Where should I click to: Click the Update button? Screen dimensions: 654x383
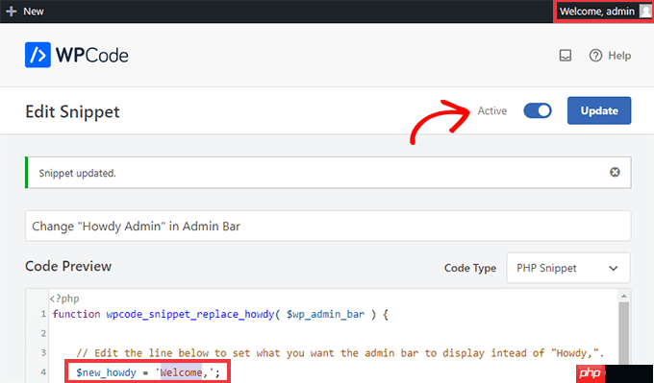point(599,110)
